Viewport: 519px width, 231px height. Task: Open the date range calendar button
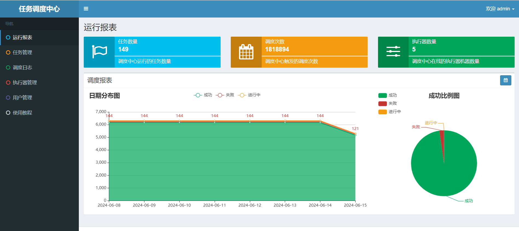tap(506, 80)
